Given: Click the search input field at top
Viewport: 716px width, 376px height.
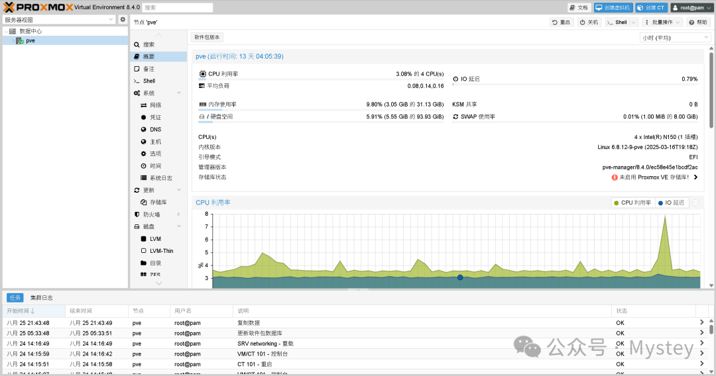Looking at the screenshot, I should click(178, 8).
